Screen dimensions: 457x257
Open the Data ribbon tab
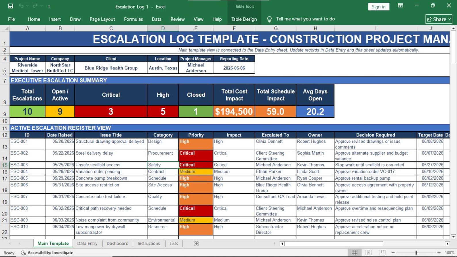click(157, 19)
